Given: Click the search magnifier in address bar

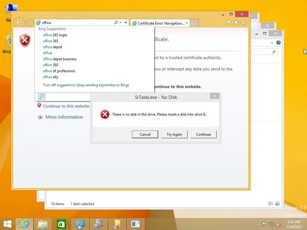Looking at the screenshot, I should (116, 22).
